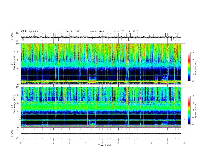
Task: Click the "-7" tick on ch.1 colorbar
Action: (x=193, y=81)
